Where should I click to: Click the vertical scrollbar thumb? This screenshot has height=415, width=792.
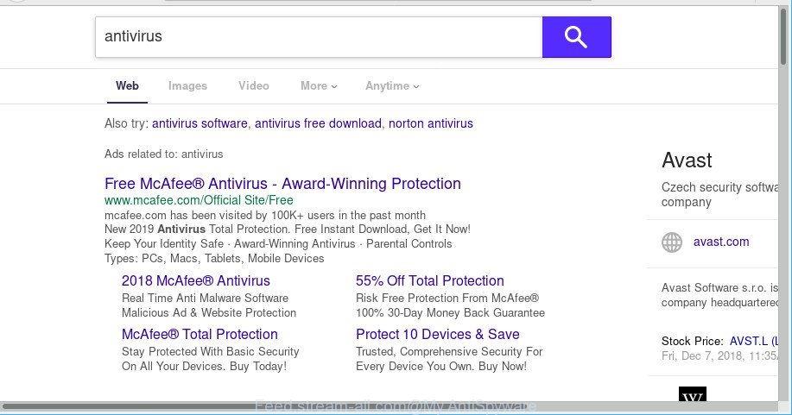pos(783,36)
